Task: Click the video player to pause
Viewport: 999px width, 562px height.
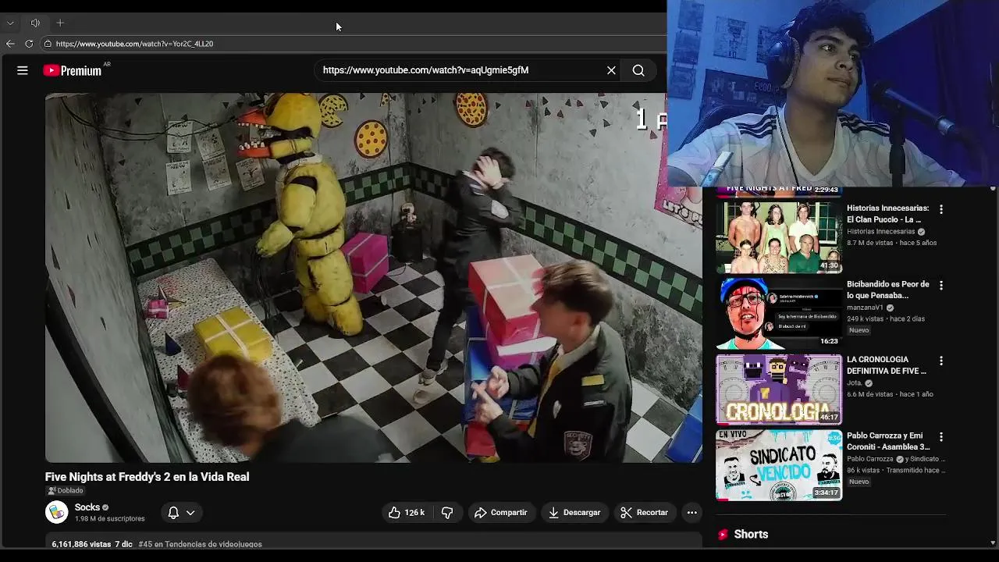Action: point(373,277)
